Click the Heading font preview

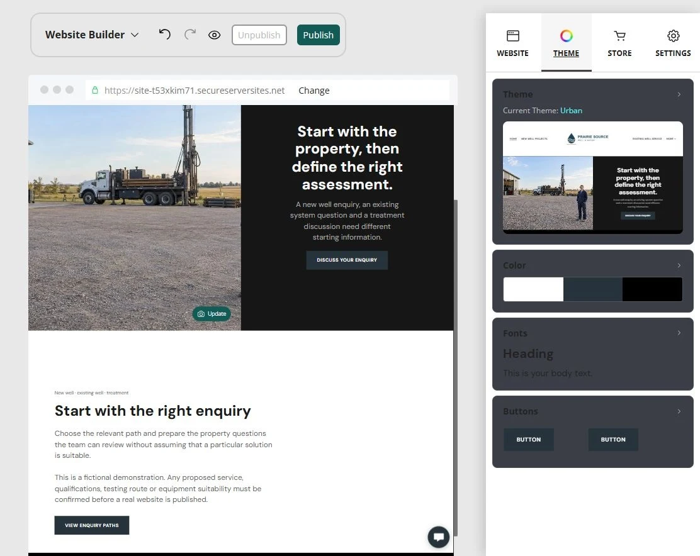(528, 353)
